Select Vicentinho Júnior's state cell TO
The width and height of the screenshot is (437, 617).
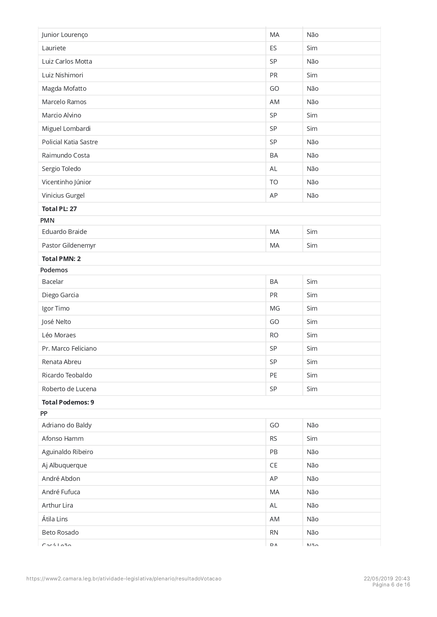(x=274, y=182)
